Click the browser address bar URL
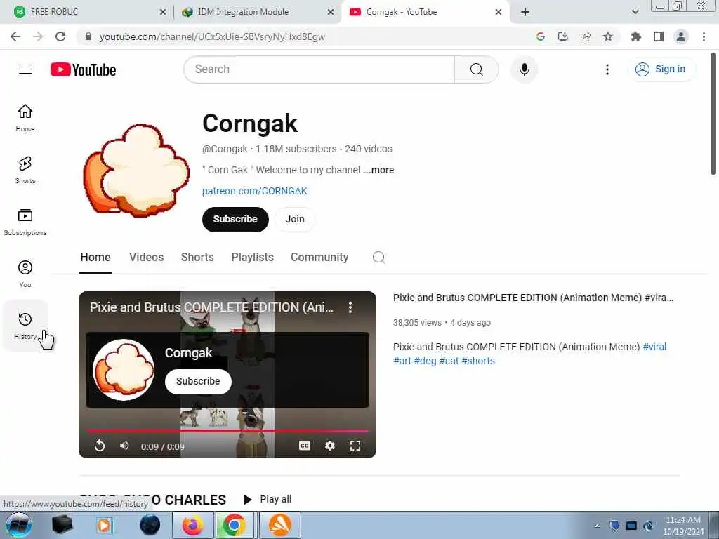 212,36
